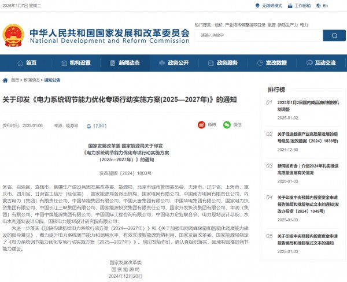Click breadcrumb link 首页

coord(15,80)
